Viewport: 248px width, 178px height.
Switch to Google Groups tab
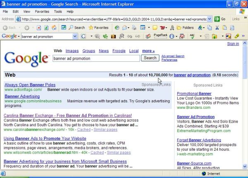pyautogui.click(x=89, y=51)
